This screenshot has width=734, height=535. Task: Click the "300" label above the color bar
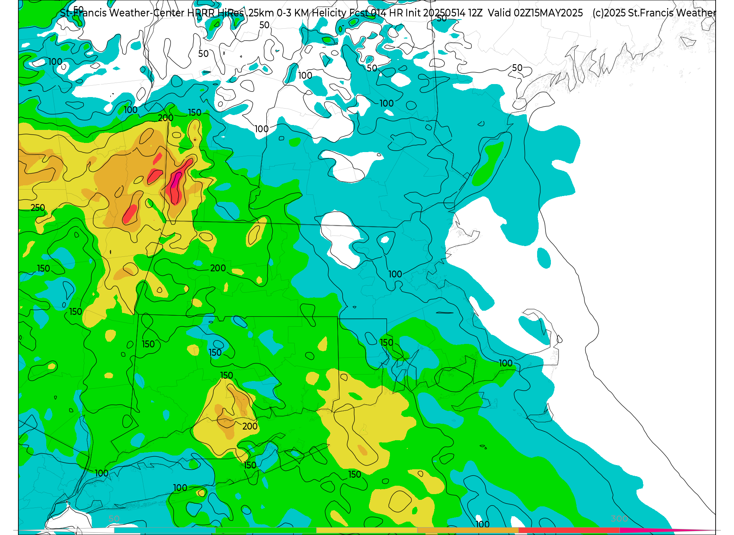[619, 519]
